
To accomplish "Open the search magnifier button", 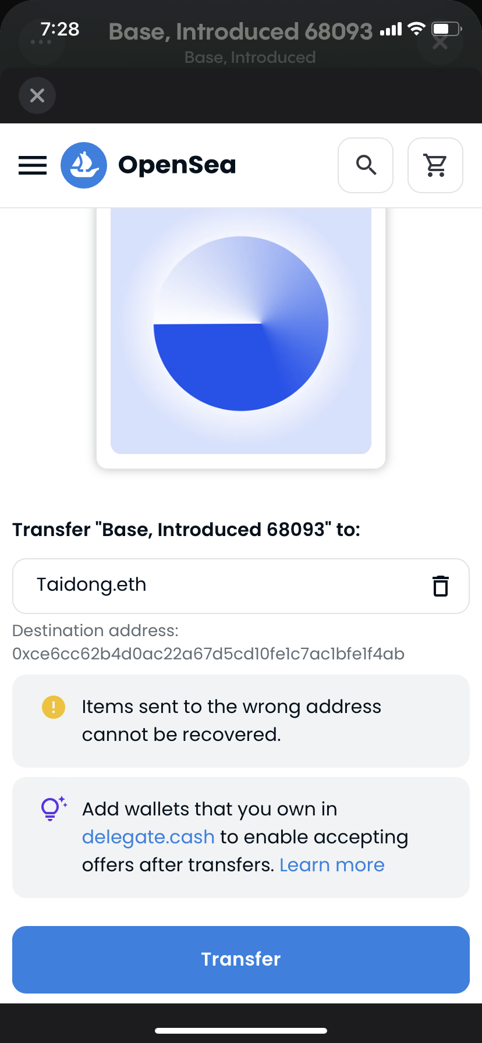I will coord(366,165).
